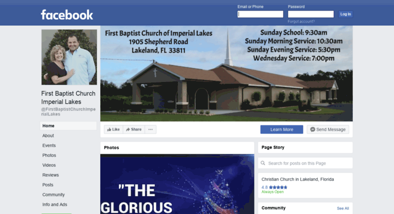Viewport: 394px width, 214px height.
Task: Share the page using the arrow button
Action: pos(134,130)
